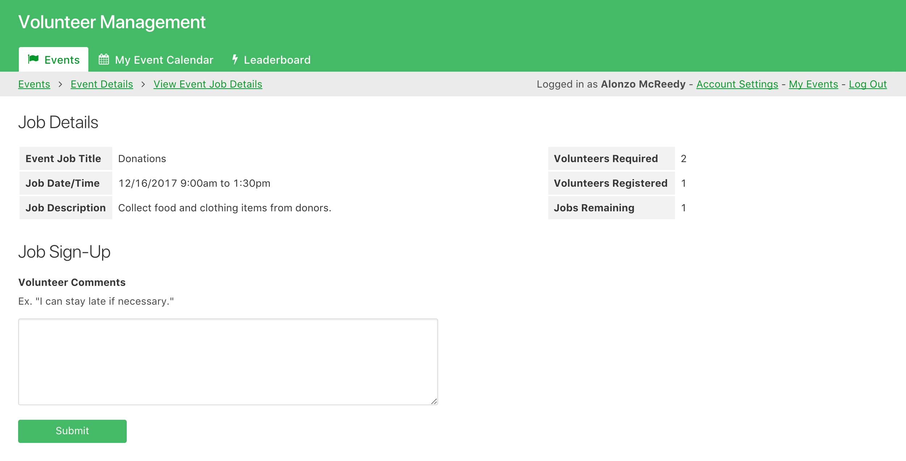Click the Volunteer Management page title

click(x=112, y=22)
